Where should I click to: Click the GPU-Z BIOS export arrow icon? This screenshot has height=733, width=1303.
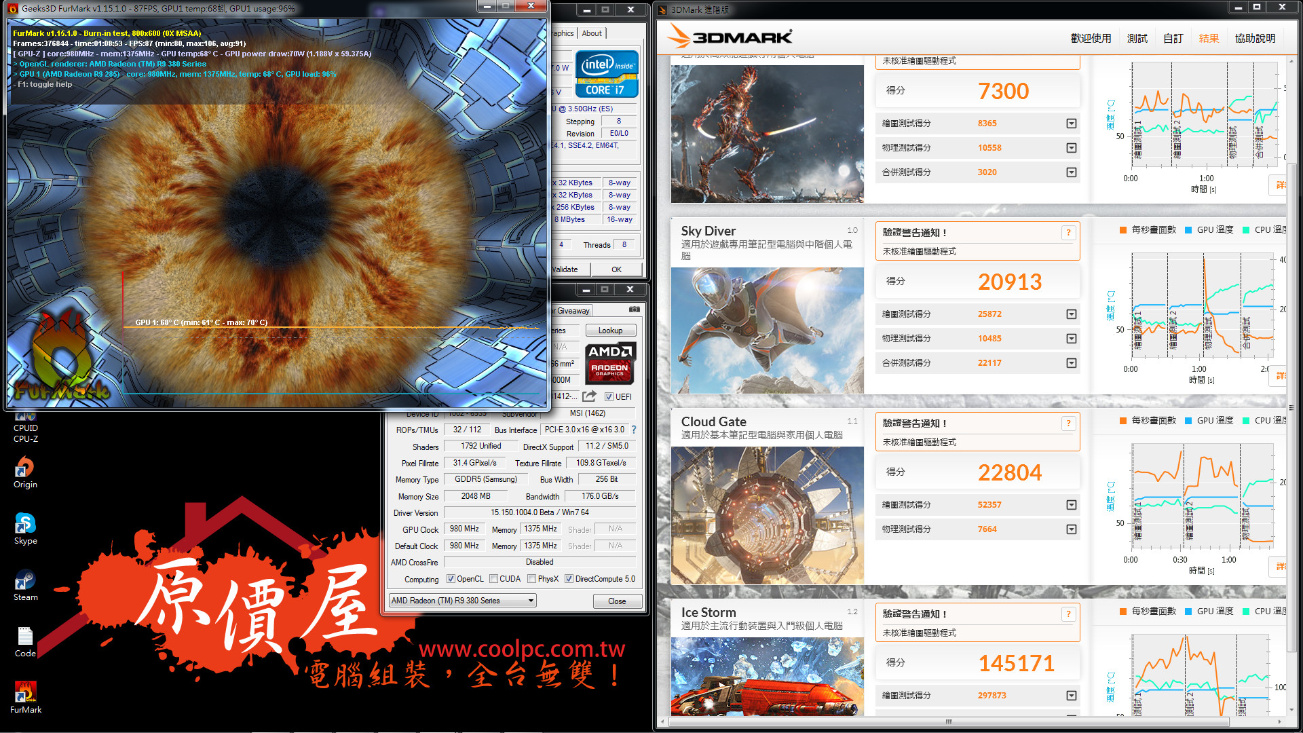tap(589, 396)
